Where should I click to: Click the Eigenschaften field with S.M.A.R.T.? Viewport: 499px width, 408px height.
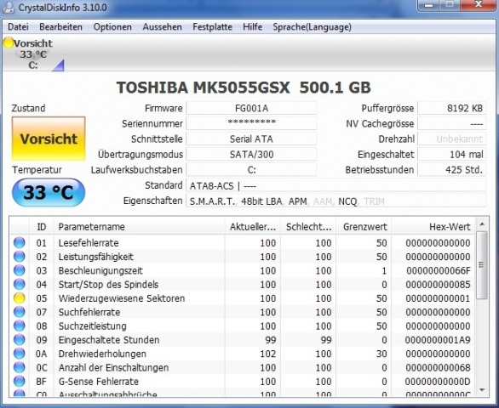[336, 201]
